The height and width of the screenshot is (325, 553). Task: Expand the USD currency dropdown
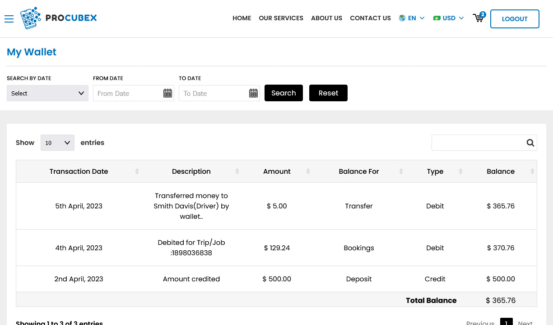tap(449, 18)
